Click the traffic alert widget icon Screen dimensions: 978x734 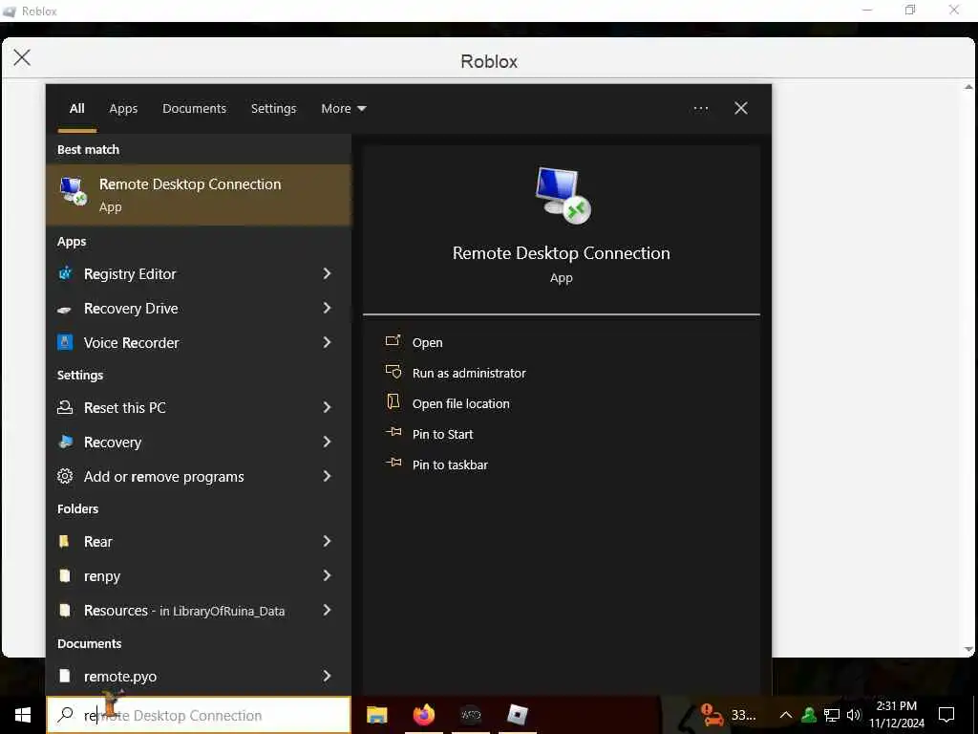point(711,714)
